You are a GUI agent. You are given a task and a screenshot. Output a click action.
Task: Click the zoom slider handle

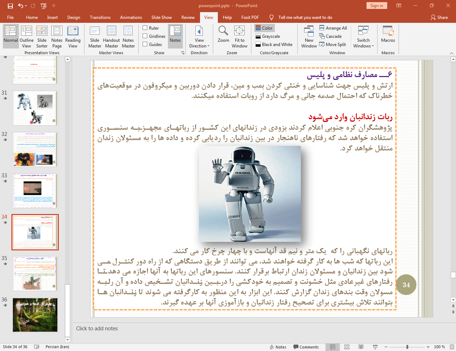407,347
